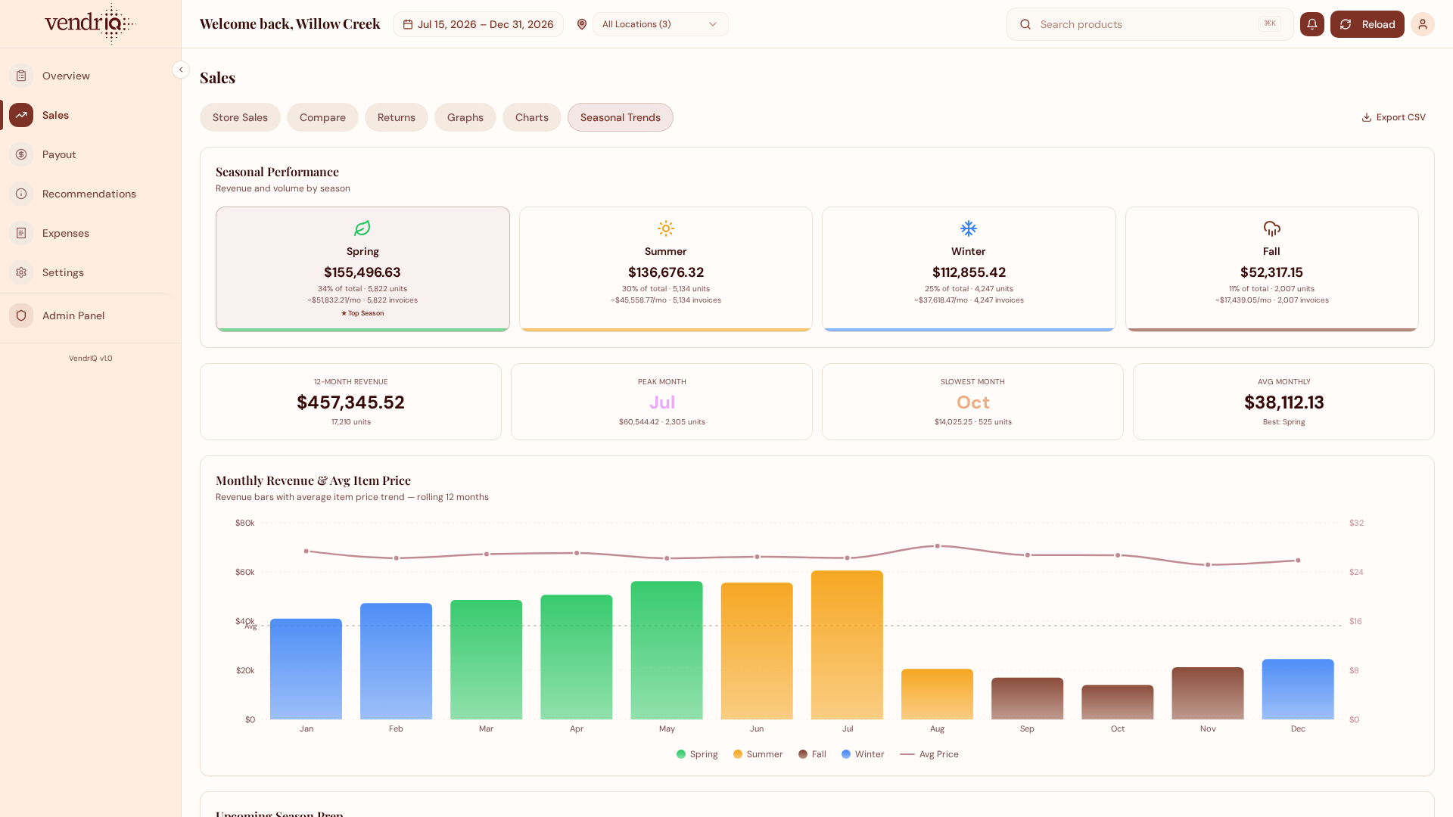Viewport: 1453px width, 817px height.
Task: Export CSV of sales data
Action: pos(1393,117)
